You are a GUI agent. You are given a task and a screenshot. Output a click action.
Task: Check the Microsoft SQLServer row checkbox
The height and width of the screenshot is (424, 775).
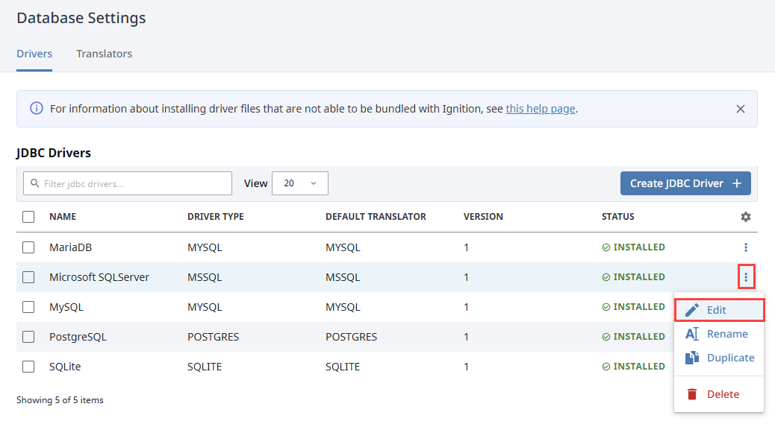click(x=28, y=277)
